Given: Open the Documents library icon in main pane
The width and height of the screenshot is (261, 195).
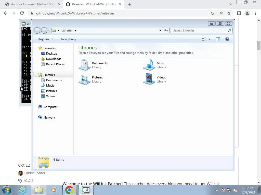Looking at the screenshot, I should [84, 65].
